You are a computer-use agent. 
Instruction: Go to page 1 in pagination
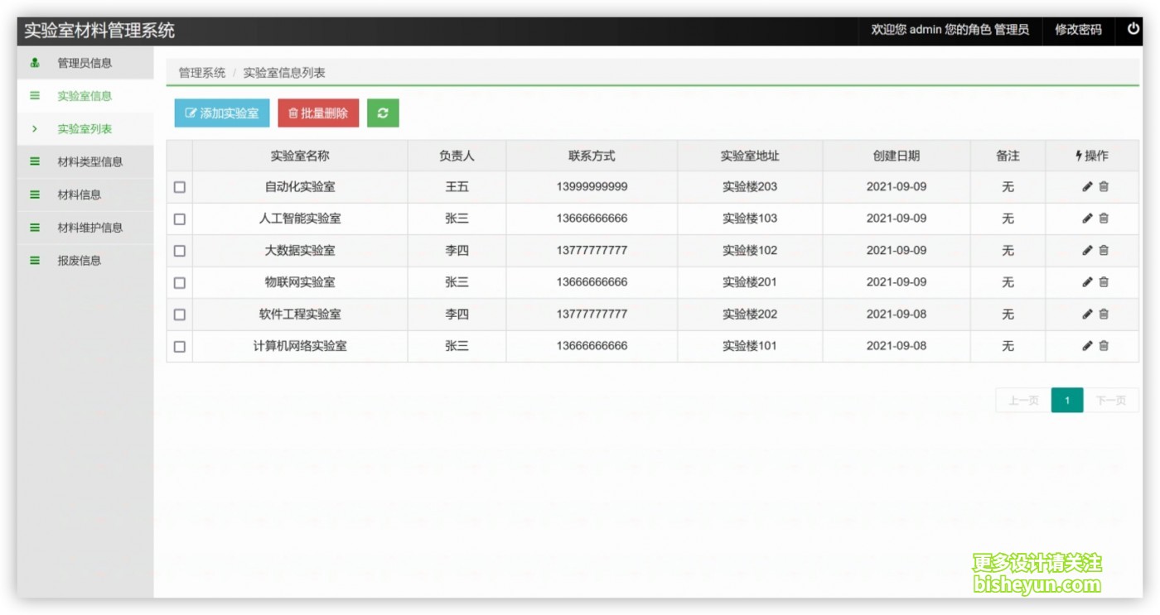point(1067,401)
